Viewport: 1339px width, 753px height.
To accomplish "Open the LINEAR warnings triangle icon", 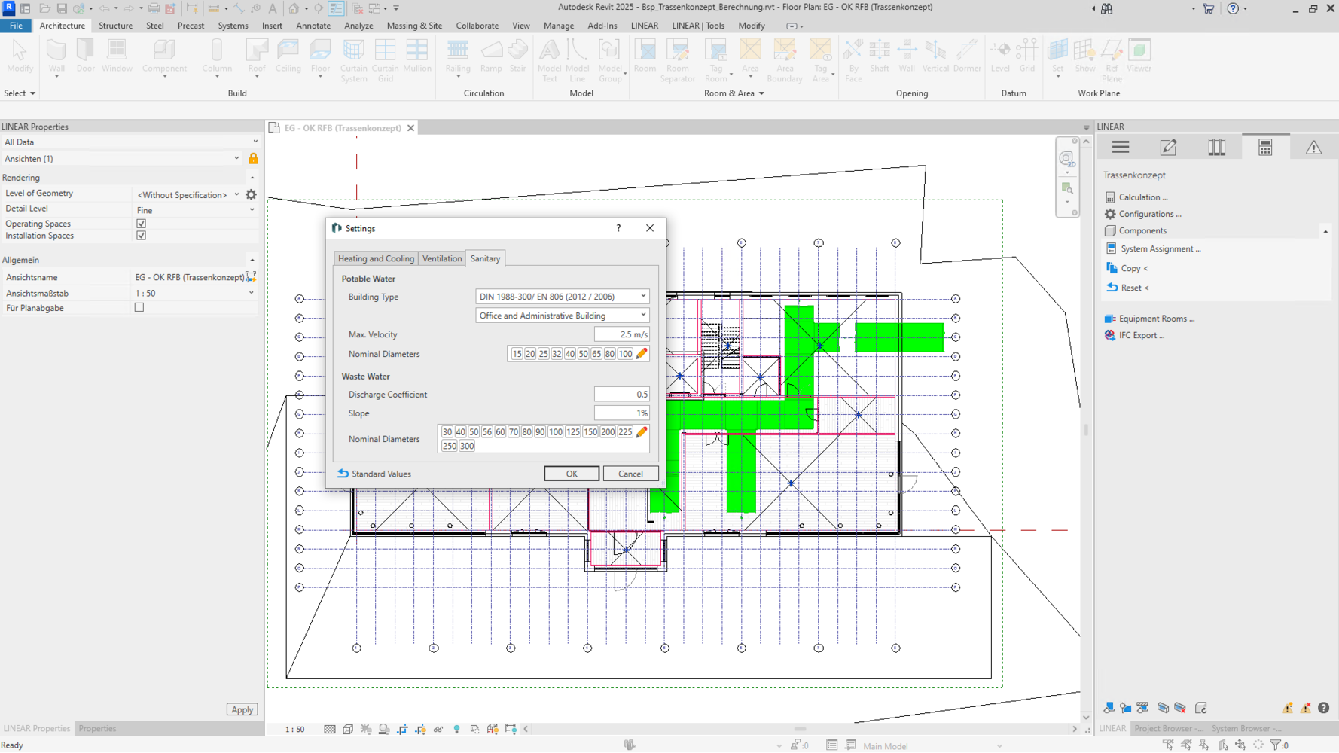I will pyautogui.click(x=1313, y=148).
